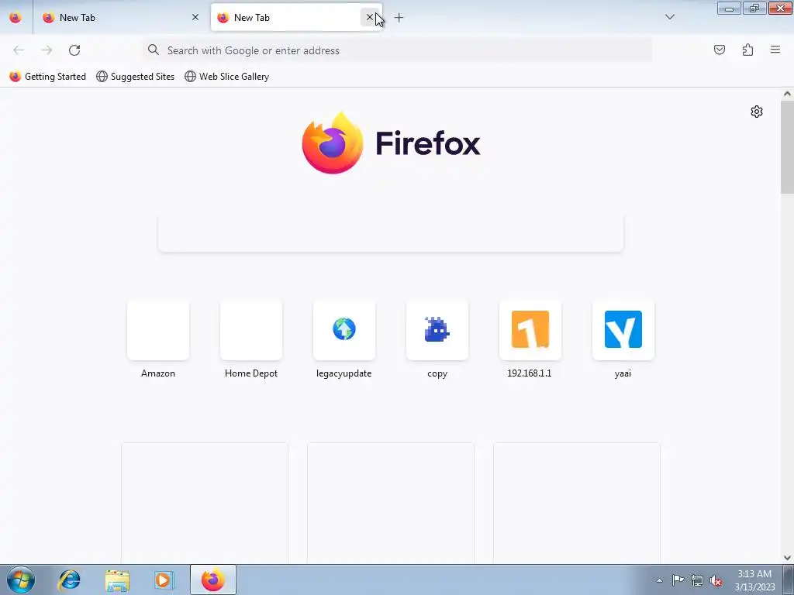Viewport: 794px width, 595px height.
Task: Show hidden tray icons arrow
Action: pyautogui.click(x=659, y=580)
